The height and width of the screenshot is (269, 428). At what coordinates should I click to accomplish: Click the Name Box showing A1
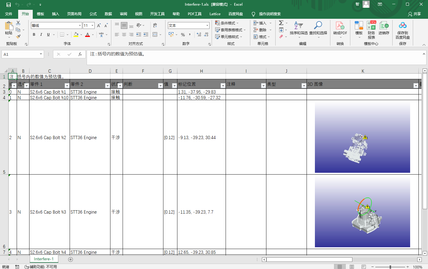(23, 54)
